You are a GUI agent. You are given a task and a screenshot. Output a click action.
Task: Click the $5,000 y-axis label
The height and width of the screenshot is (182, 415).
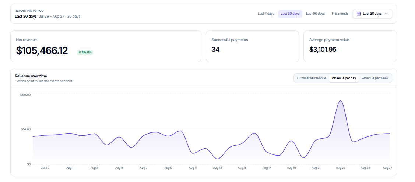(26, 129)
